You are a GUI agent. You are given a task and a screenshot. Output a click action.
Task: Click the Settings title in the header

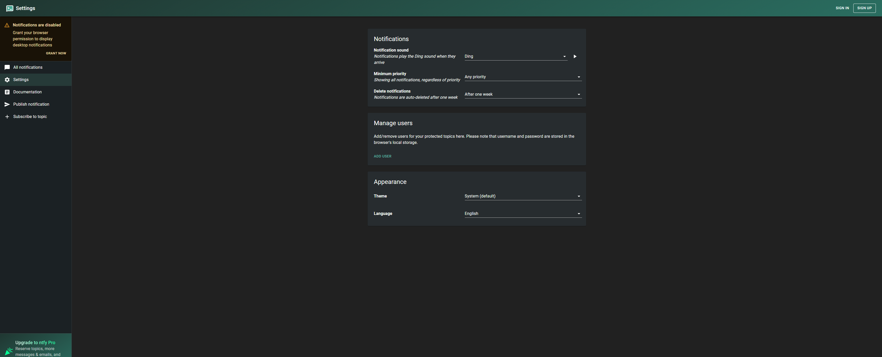[25, 8]
